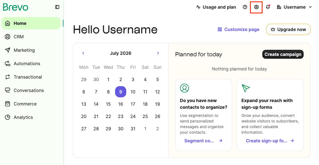
Task: Open the help question mark icon
Action: tap(245, 7)
